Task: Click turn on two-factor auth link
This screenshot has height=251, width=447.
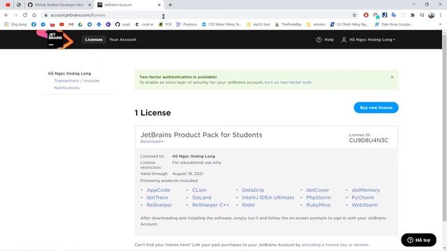Action: pyautogui.click(x=288, y=82)
